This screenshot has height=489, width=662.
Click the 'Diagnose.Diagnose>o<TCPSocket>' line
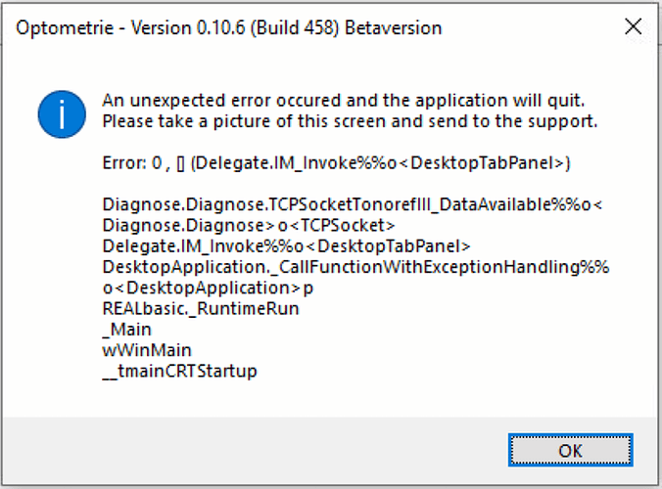click(x=249, y=225)
